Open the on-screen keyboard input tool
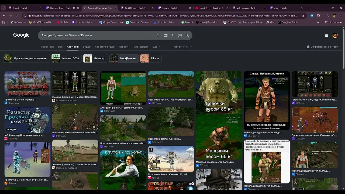The height and width of the screenshot is (194, 345). tap(165, 35)
